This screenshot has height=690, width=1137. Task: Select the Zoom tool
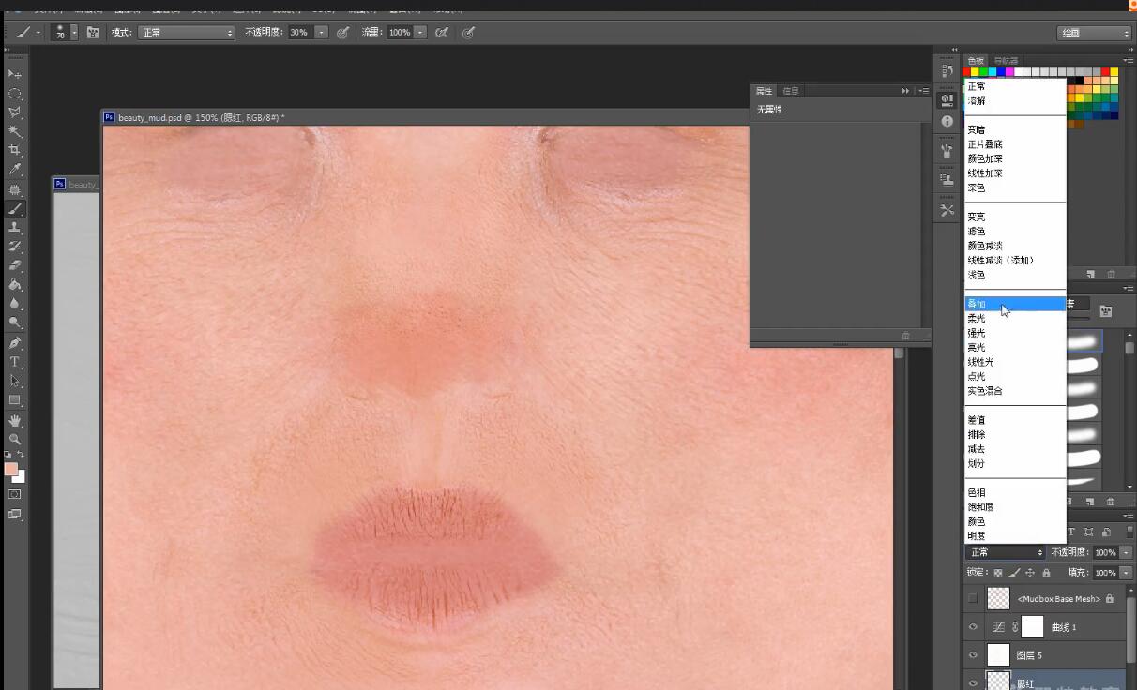pyautogui.click(x=15, y=439)
